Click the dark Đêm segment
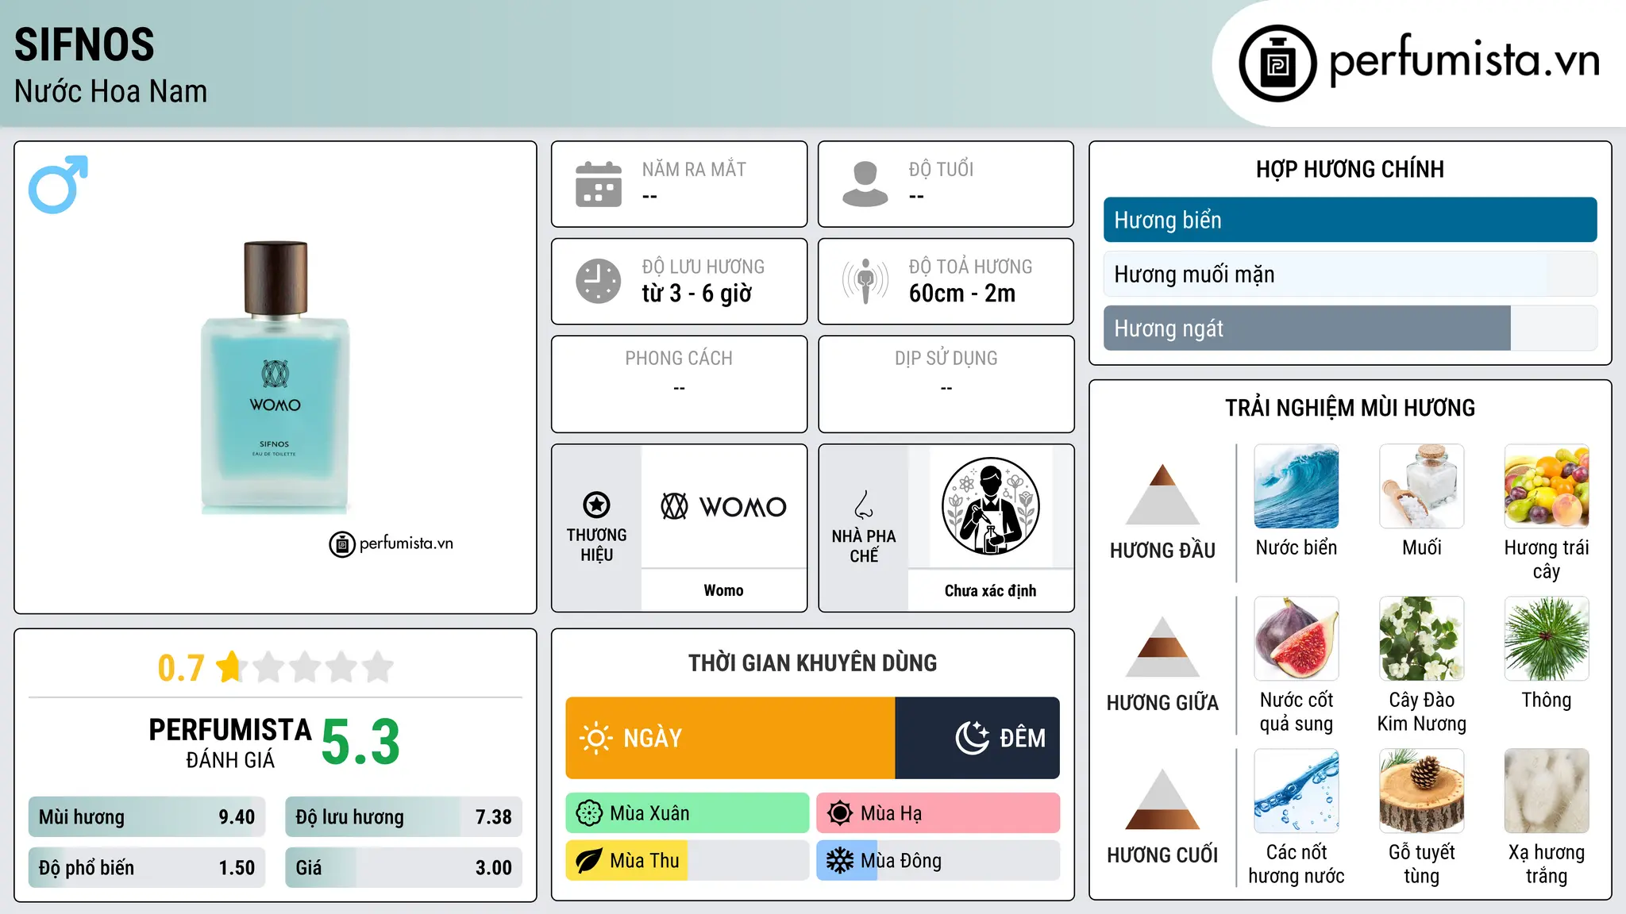 pos(977,738)
